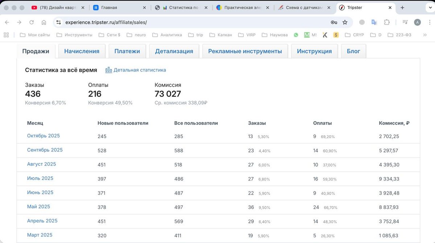Click the browser reload button

tap(32, 22)
